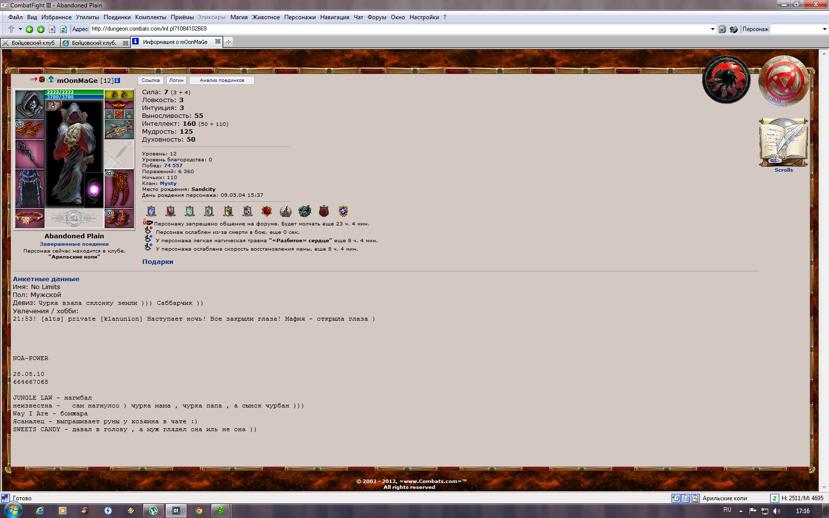Click the dark staff weapon slot
Screen dimensions: 829x518
[x=30, y=154]
